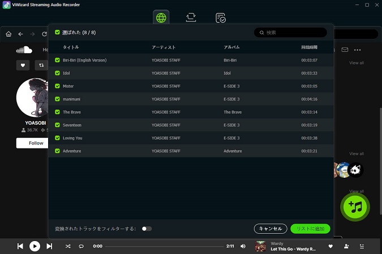Open SoundCloud messages envelope icon
382x254 pixels.
345,50
